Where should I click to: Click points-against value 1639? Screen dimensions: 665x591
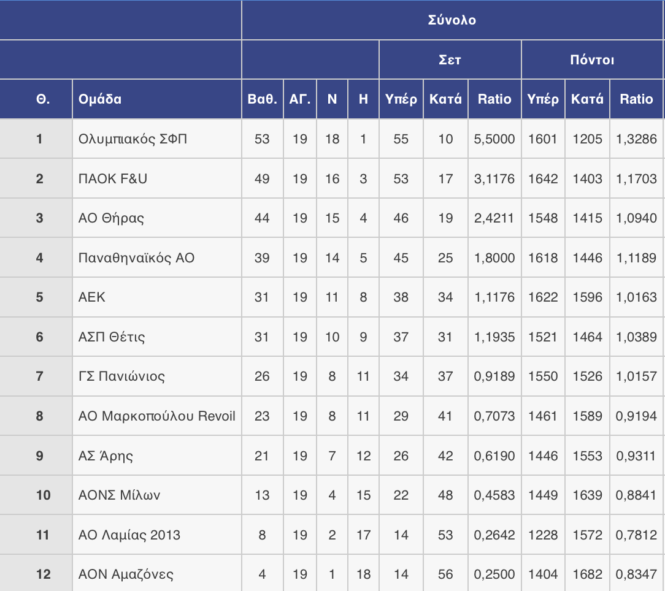tap(587, 495)
